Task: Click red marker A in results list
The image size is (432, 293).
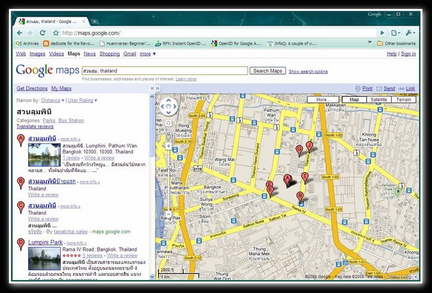Action: (x=20, y=140)
